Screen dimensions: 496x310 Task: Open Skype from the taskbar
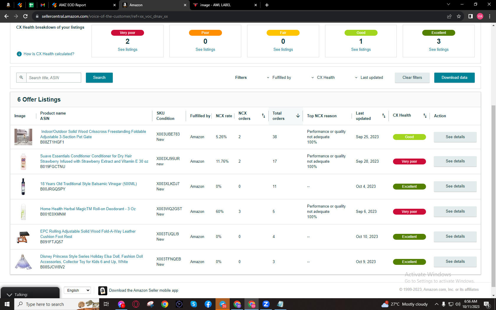tap(194, 304)
